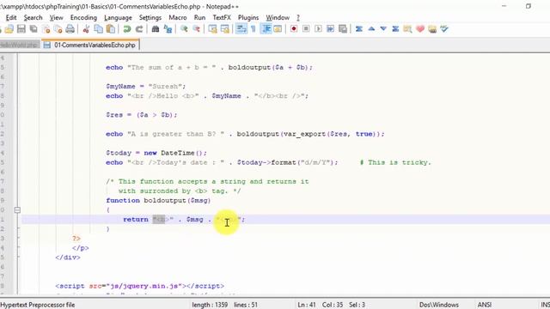
Task: Click the '$myName = "Suresh";' code line
Action: coord(146,86)
